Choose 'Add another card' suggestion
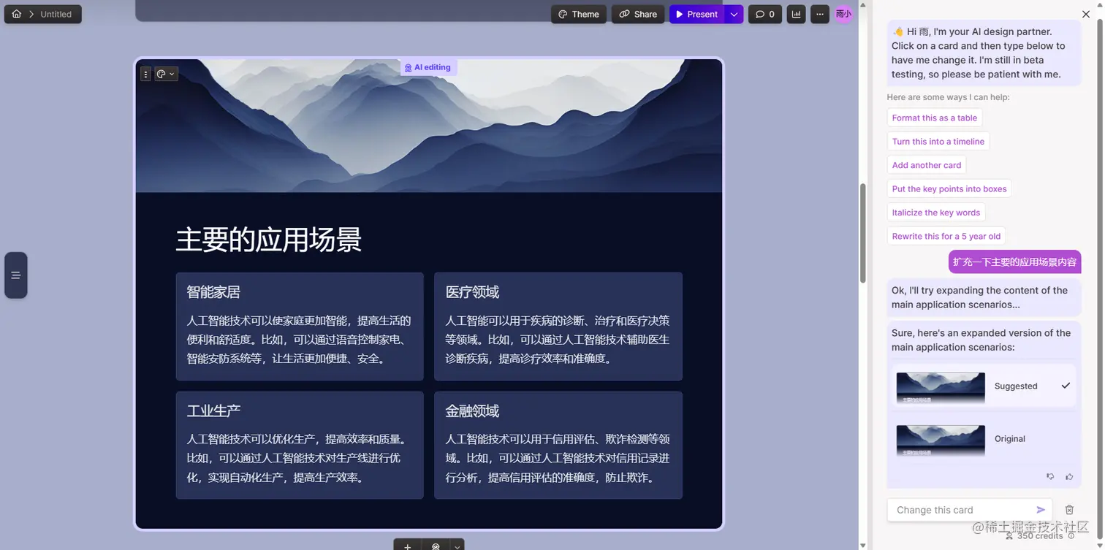The width and height of the screenshot is (1105, 550). tap(926, 165)
